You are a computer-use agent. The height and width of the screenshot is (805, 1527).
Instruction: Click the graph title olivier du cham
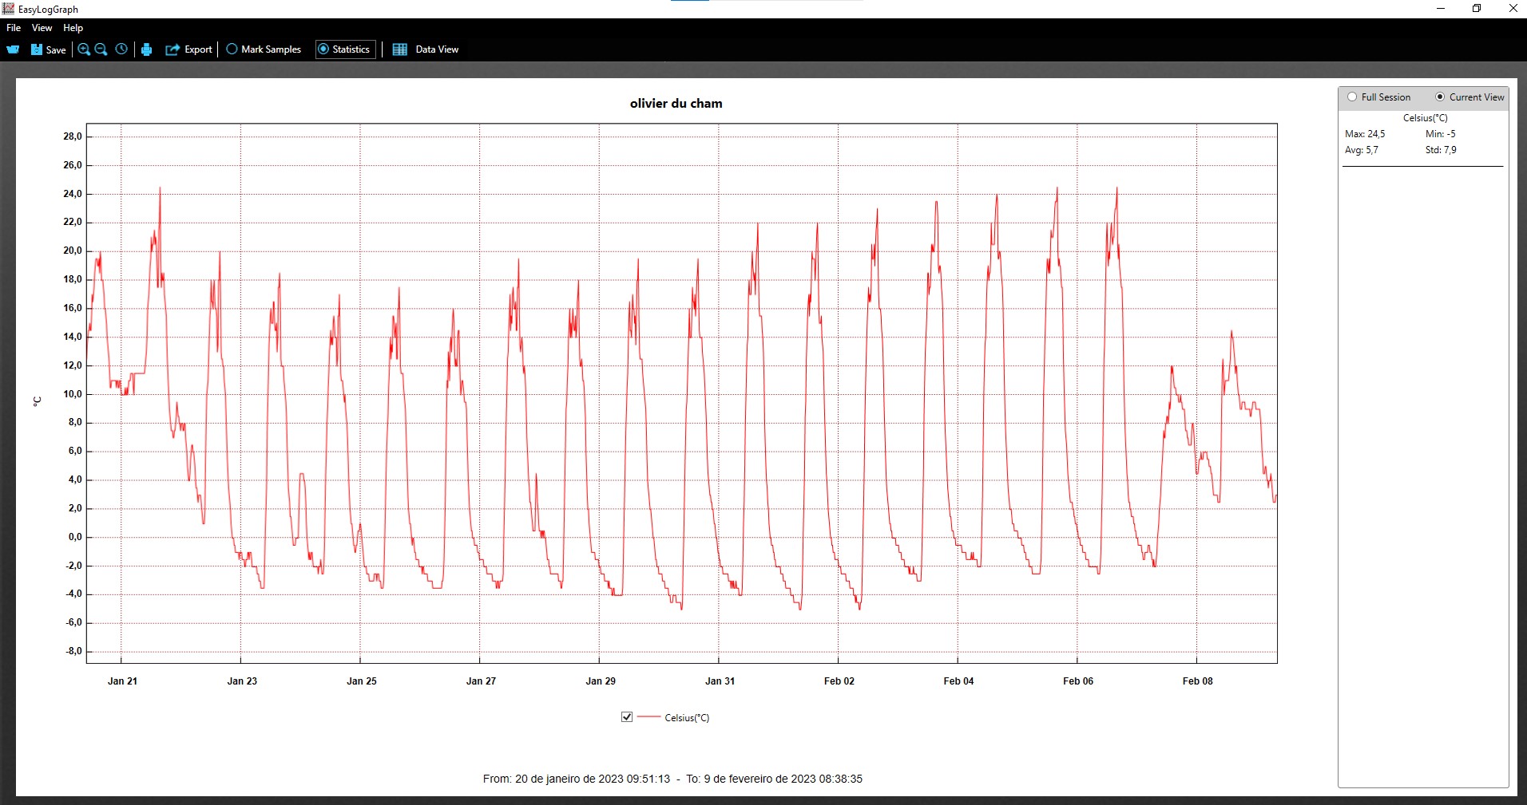coord(676,104)
